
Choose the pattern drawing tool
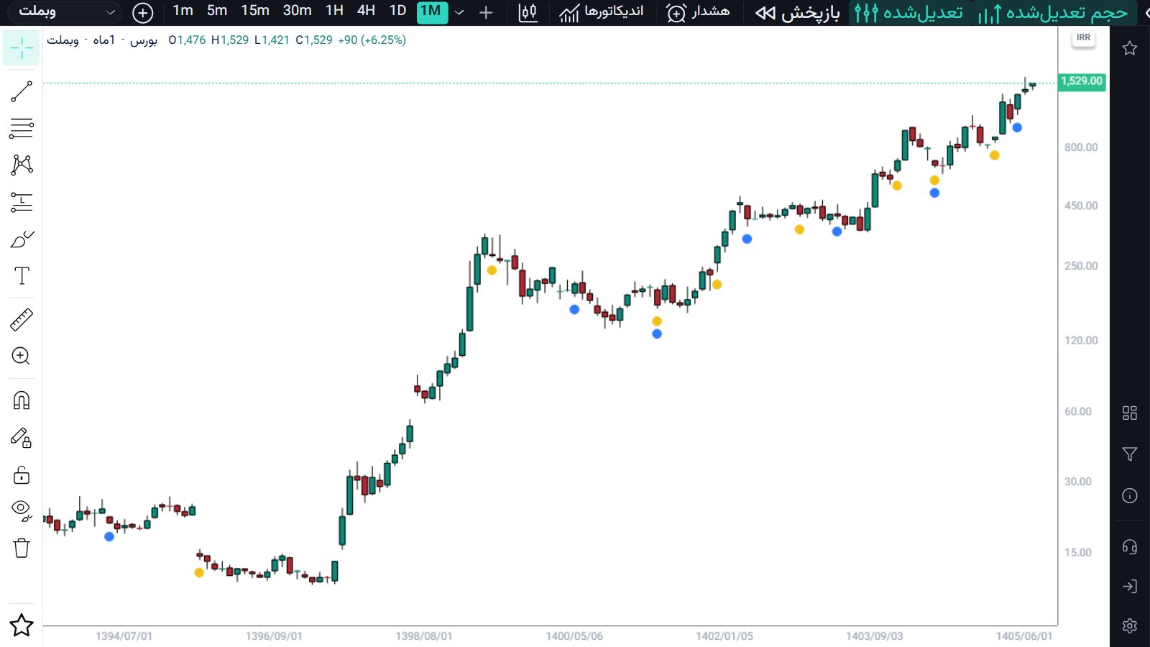click(22, 165)
